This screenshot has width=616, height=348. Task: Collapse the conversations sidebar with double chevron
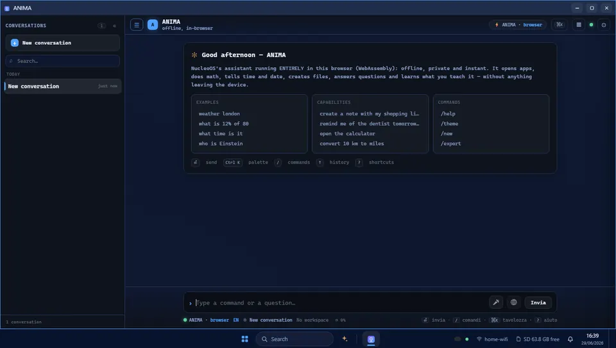(x=114, y=26)
